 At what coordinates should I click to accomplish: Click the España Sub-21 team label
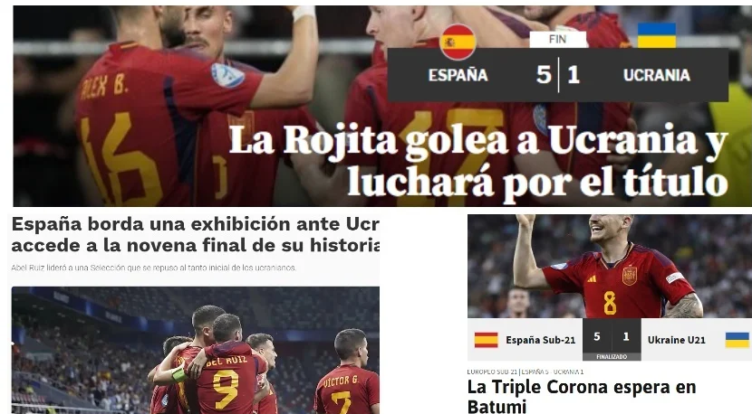click(541, 340)
